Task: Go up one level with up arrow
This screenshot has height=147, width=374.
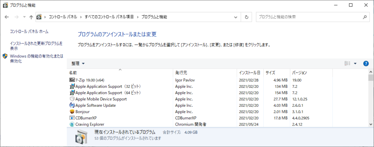Action: [x=31, y=17]
